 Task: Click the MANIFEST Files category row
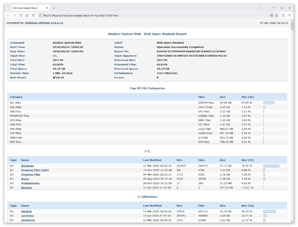pos(148,116)
